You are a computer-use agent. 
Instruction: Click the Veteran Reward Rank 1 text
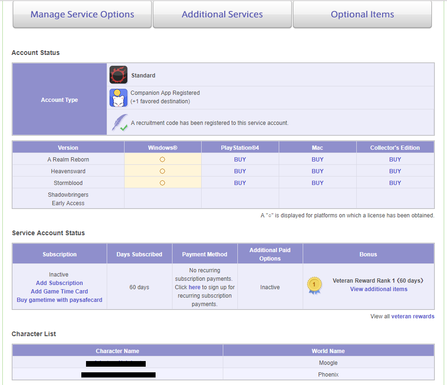(x=378, y=280)
